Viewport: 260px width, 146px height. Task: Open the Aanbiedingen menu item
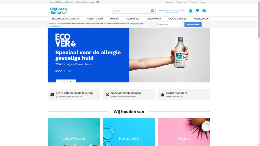(201, 19)
